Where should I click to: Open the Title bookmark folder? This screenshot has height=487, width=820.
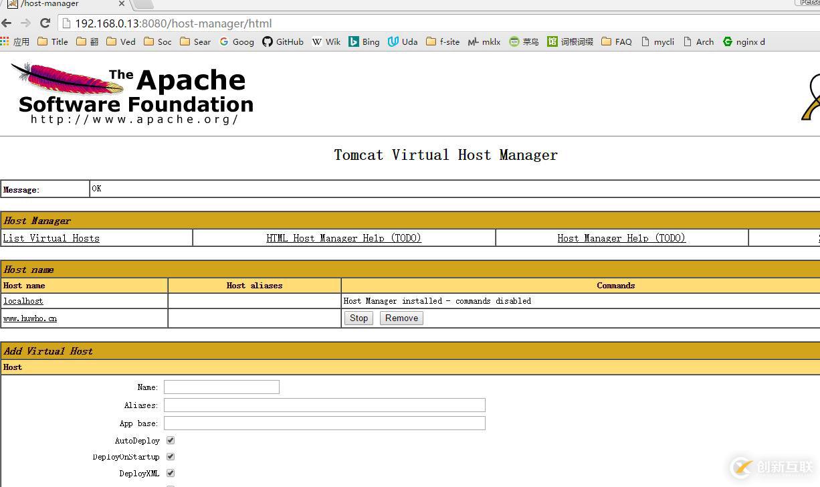point(53,41)
